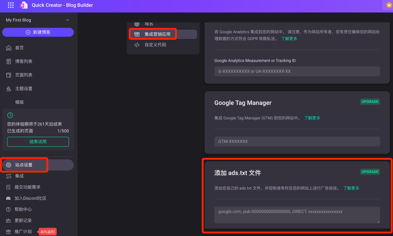This screenshot has width=393, height=236.
Task: Click the ads.txt textarea resize handle
Action: click(378, 221)
